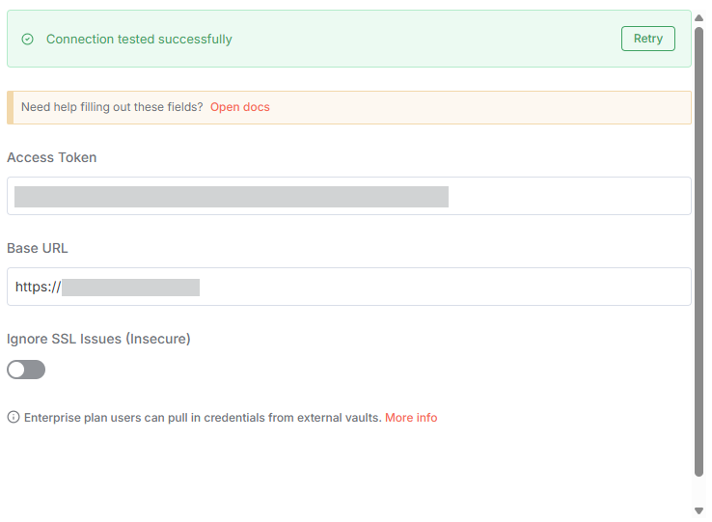712x522 pixels.
Task: Click the https:// prefix in Base URL
Action: [38, 287]
